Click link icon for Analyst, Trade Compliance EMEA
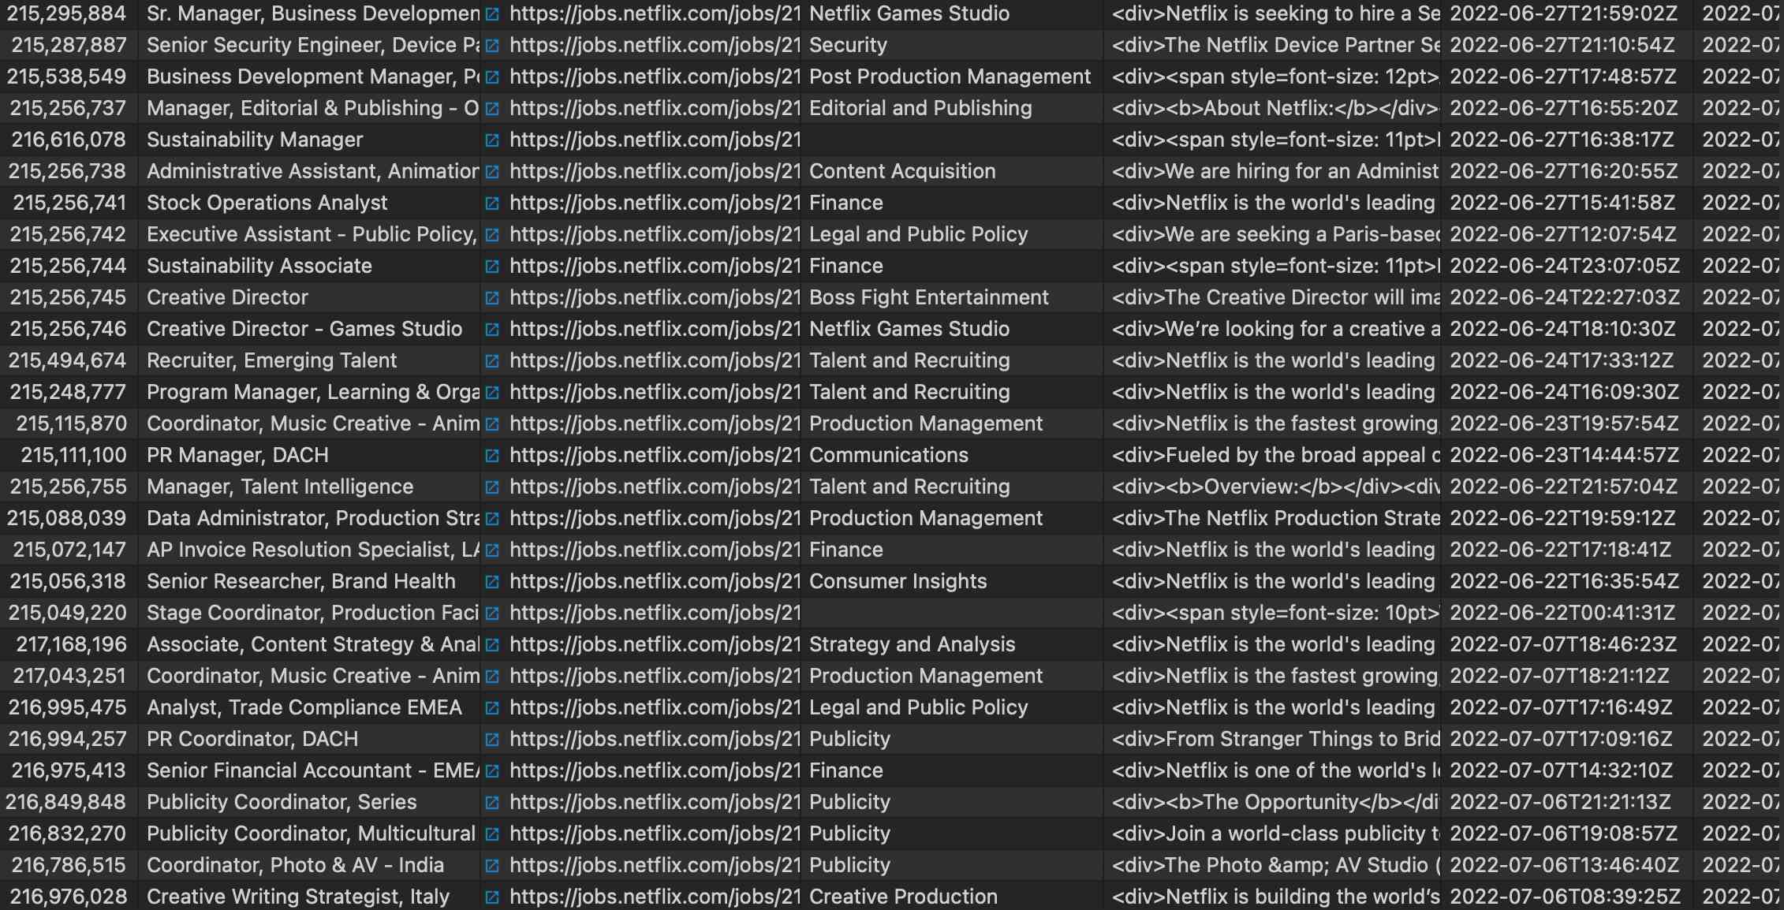 [492, 708]
